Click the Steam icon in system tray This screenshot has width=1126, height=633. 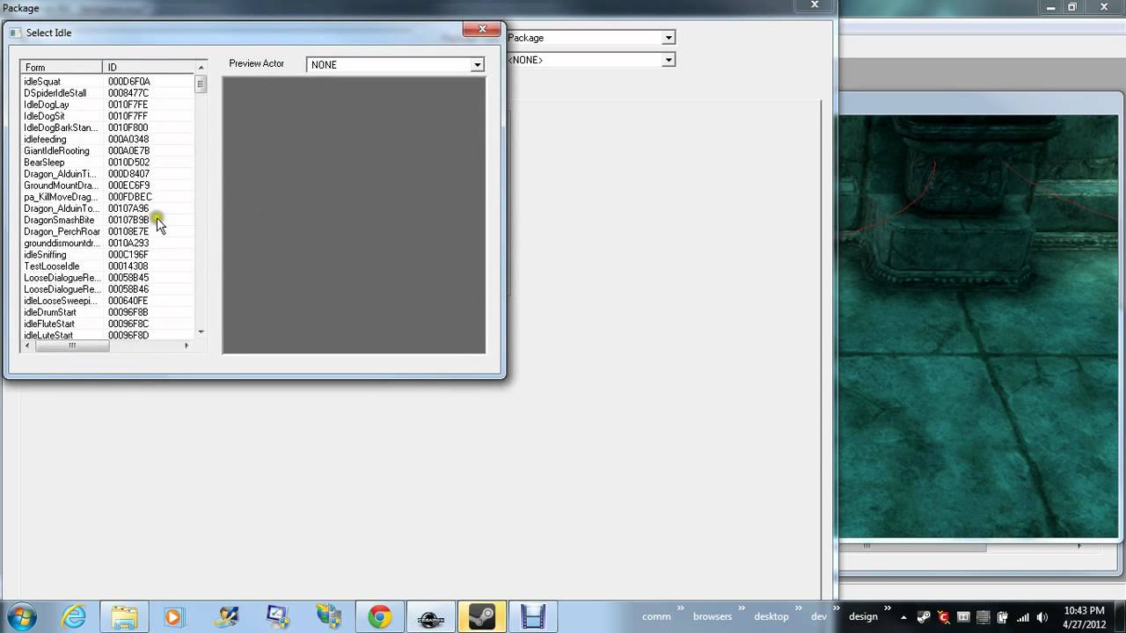tap(924, 617)
